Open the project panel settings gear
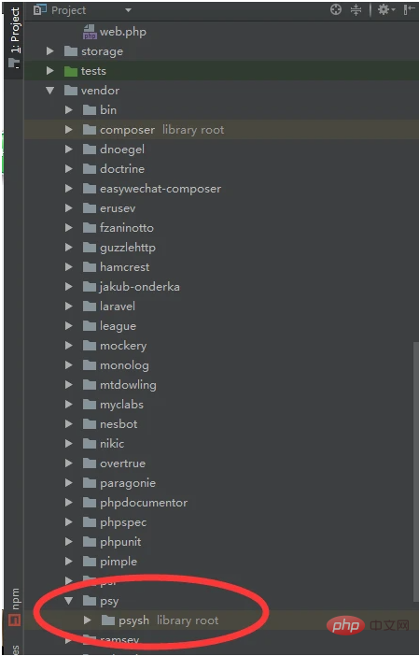The image size is (419, 656). pyautogui.click(x=385, y=9)
